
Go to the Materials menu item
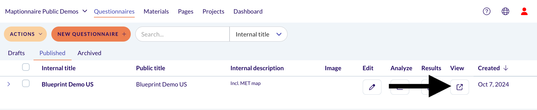click(x=156, y=11)
